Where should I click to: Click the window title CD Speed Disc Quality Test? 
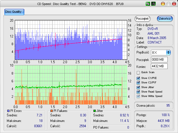(x=80, y=4)
